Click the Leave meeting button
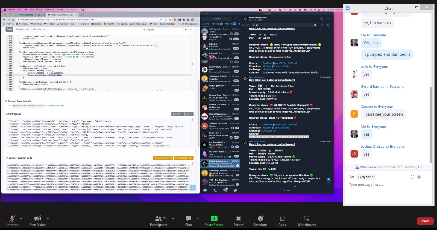 coord(425,221)
